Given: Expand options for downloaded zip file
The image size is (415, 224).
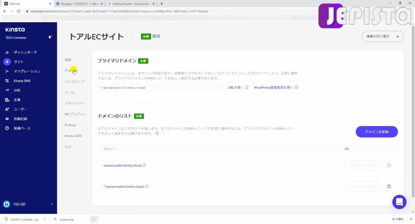Looking at the screenshot, I should (x=45, y=220).
